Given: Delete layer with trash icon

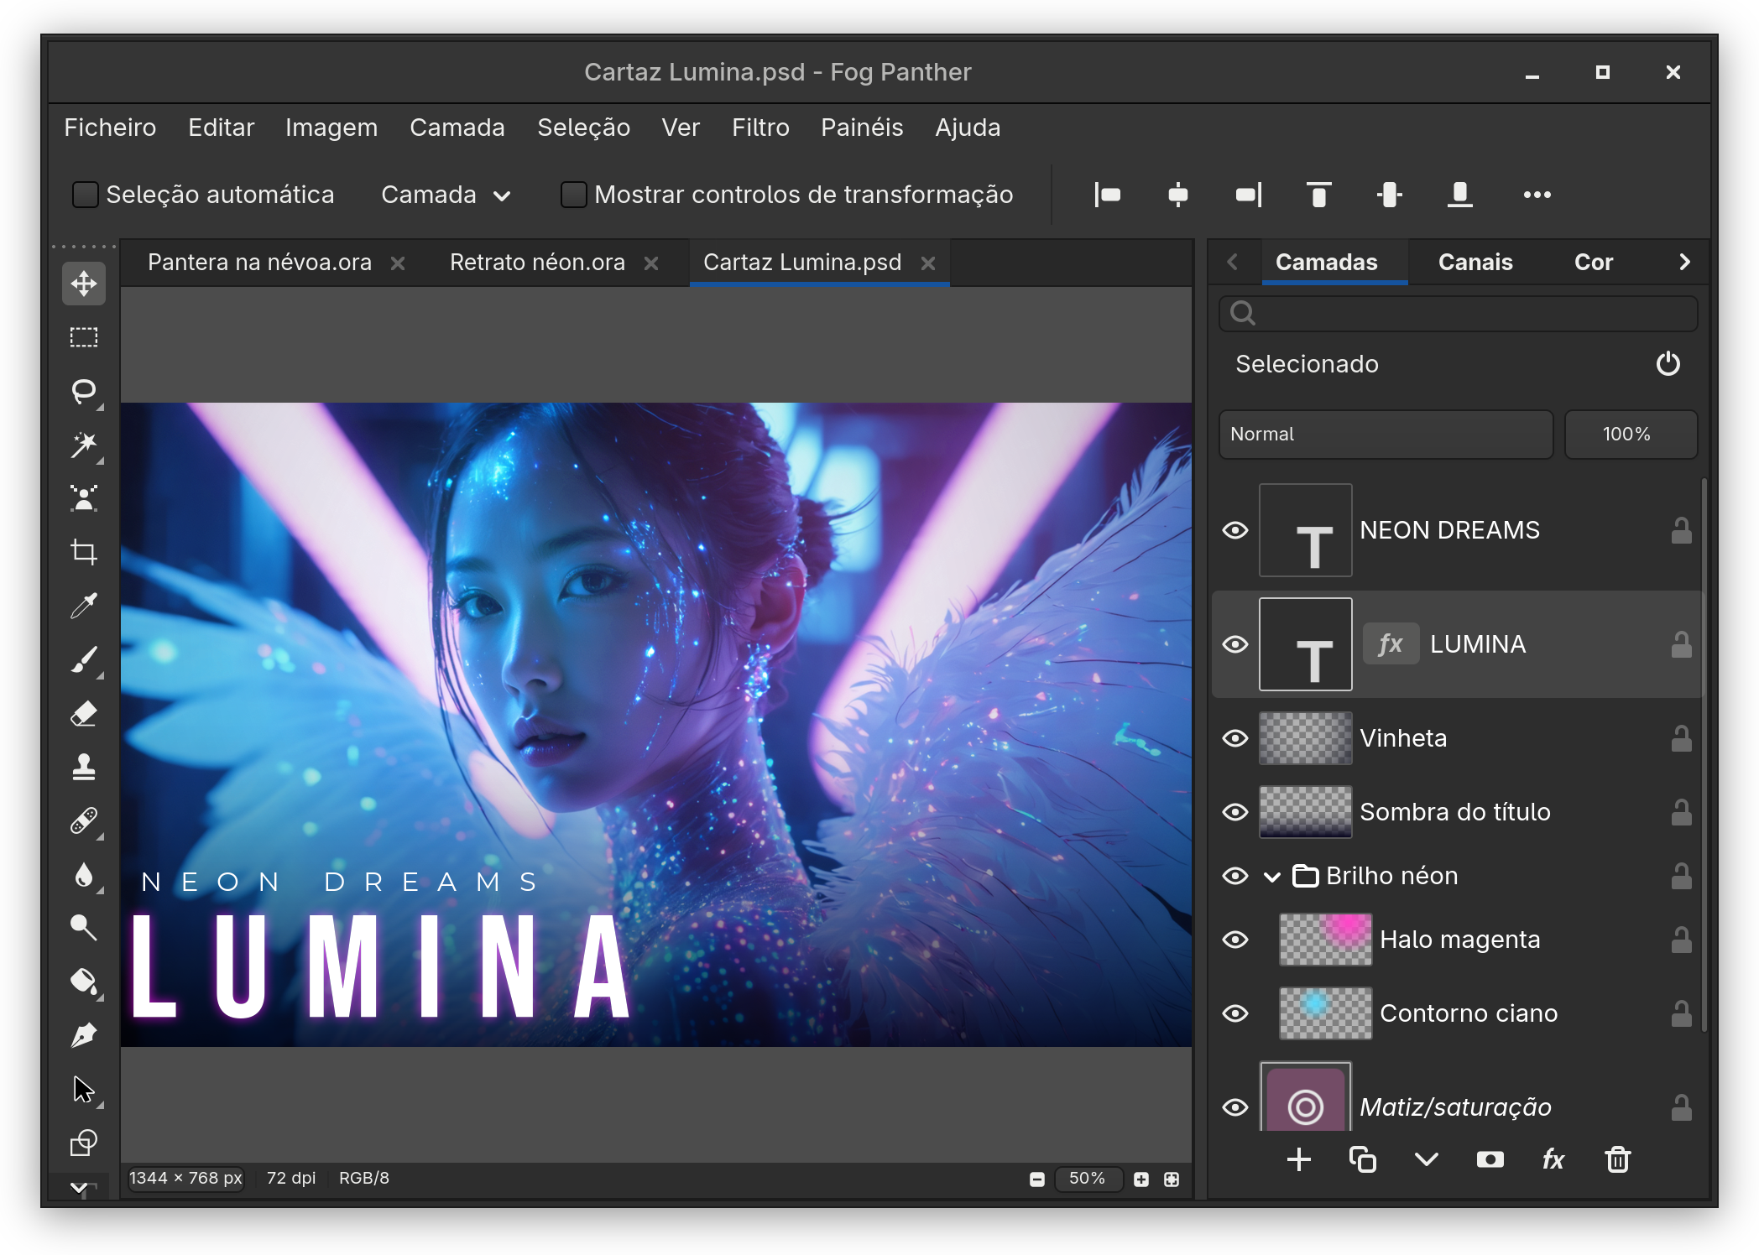Looking at the screenshot, I should 1617,1160.
